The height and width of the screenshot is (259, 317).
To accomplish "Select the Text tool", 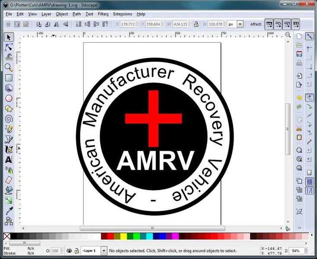I will 9,160.
